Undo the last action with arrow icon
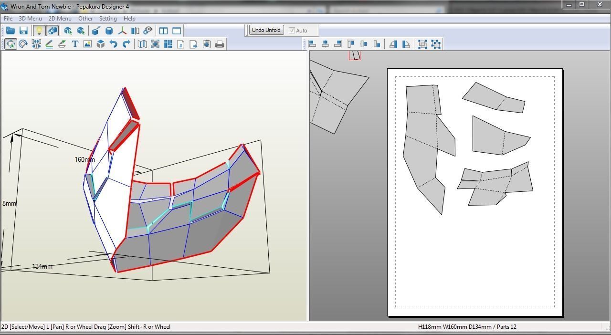 (114, 44)
